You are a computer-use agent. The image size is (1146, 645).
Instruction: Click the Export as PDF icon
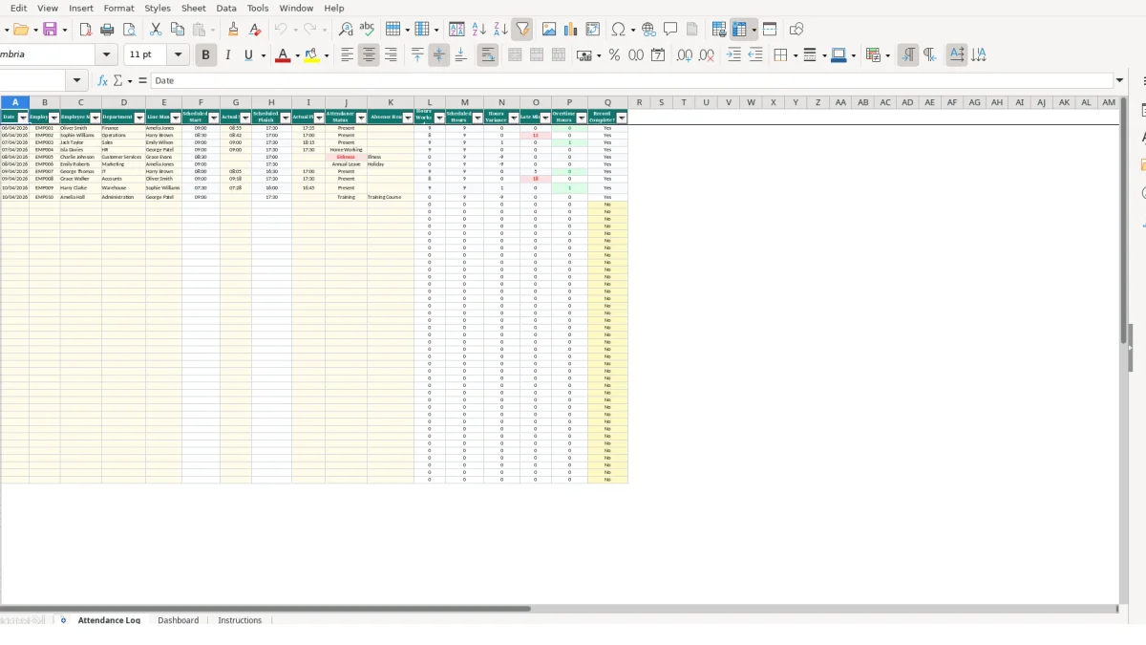(85, 30)
